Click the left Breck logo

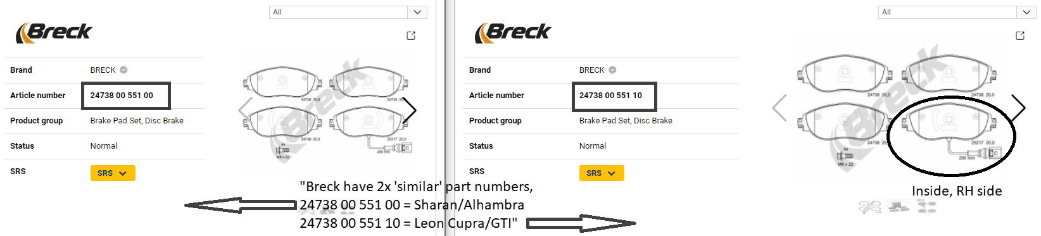(x=54, y=32)
